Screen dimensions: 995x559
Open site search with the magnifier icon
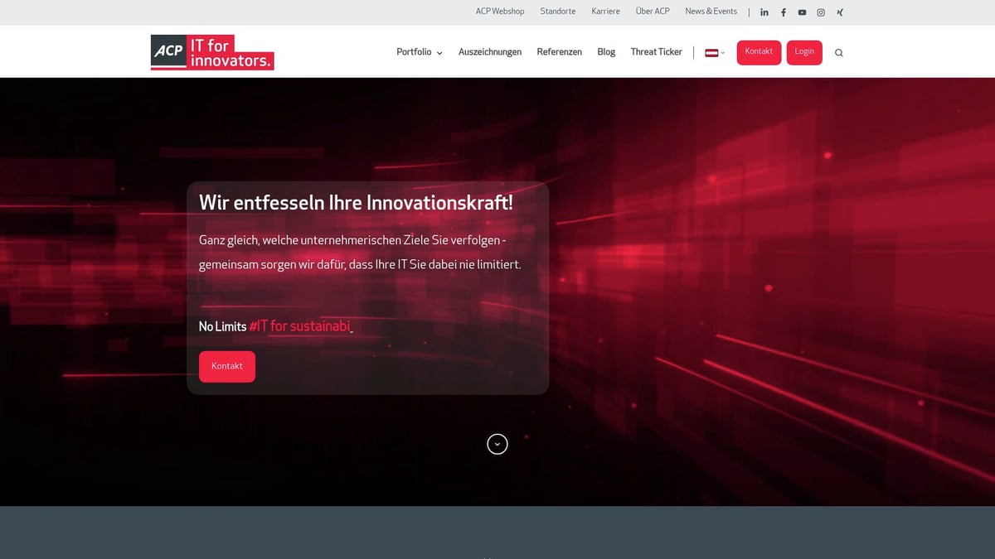coord(838,51)
